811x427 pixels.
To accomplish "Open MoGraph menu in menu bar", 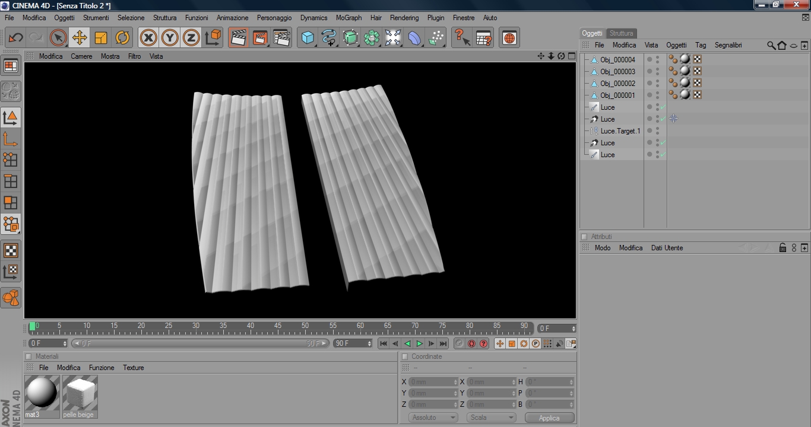I will [349, 18].
